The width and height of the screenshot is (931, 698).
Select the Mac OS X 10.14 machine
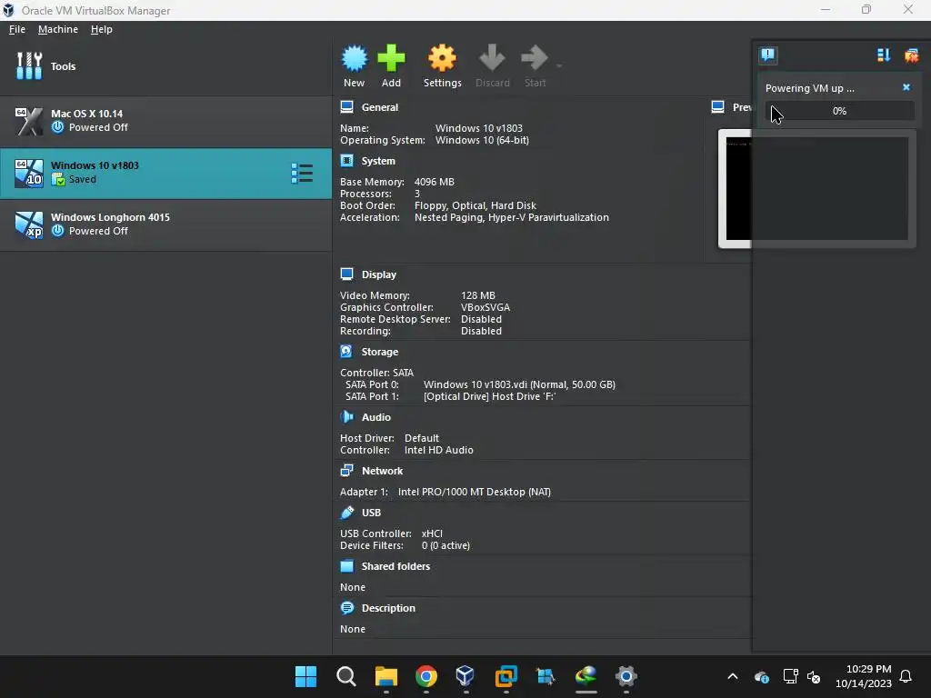[x=165, y=121]
